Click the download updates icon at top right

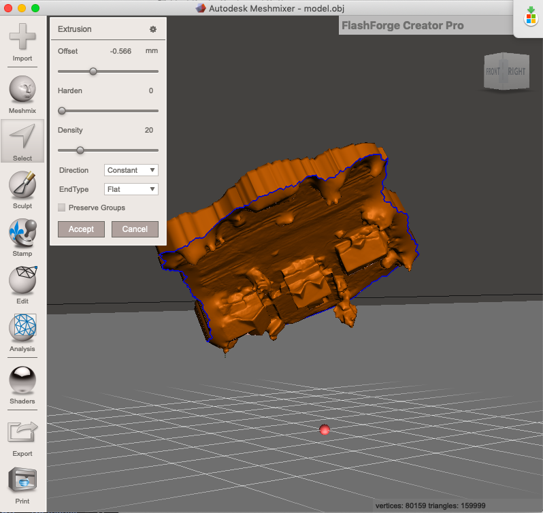531,16
